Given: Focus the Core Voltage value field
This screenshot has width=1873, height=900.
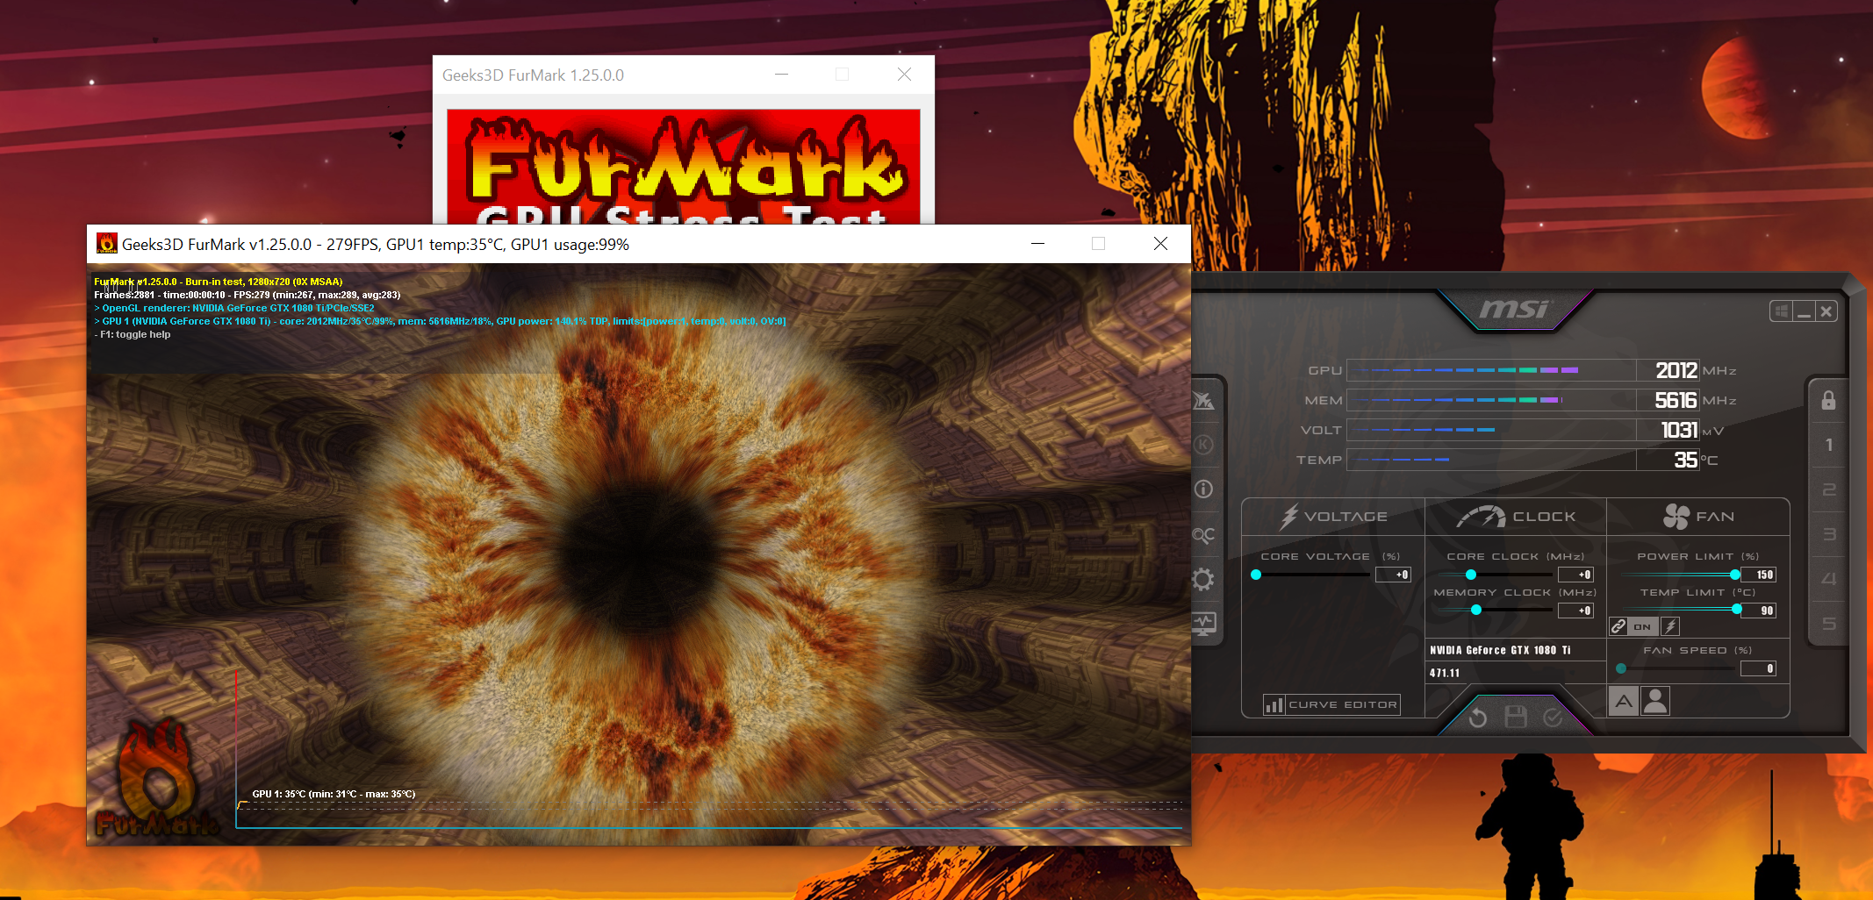Looking at the screenshot, I should point(1393,575).
